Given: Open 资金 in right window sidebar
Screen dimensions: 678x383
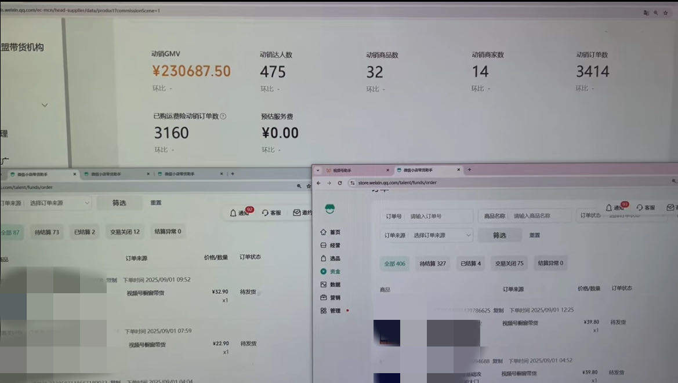Looking at the screenshot, I should click(331, 271).
